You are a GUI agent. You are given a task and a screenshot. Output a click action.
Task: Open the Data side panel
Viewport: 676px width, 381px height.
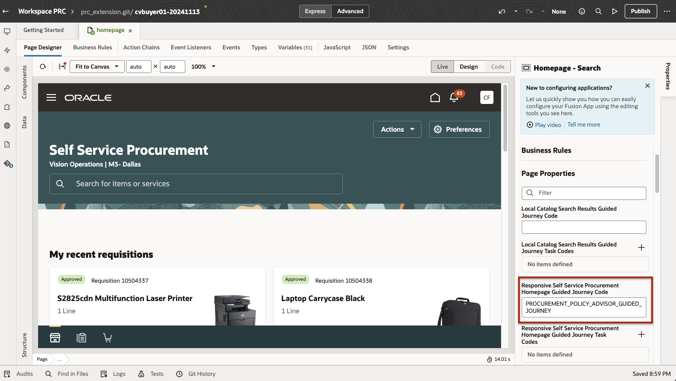click(24, 122)
